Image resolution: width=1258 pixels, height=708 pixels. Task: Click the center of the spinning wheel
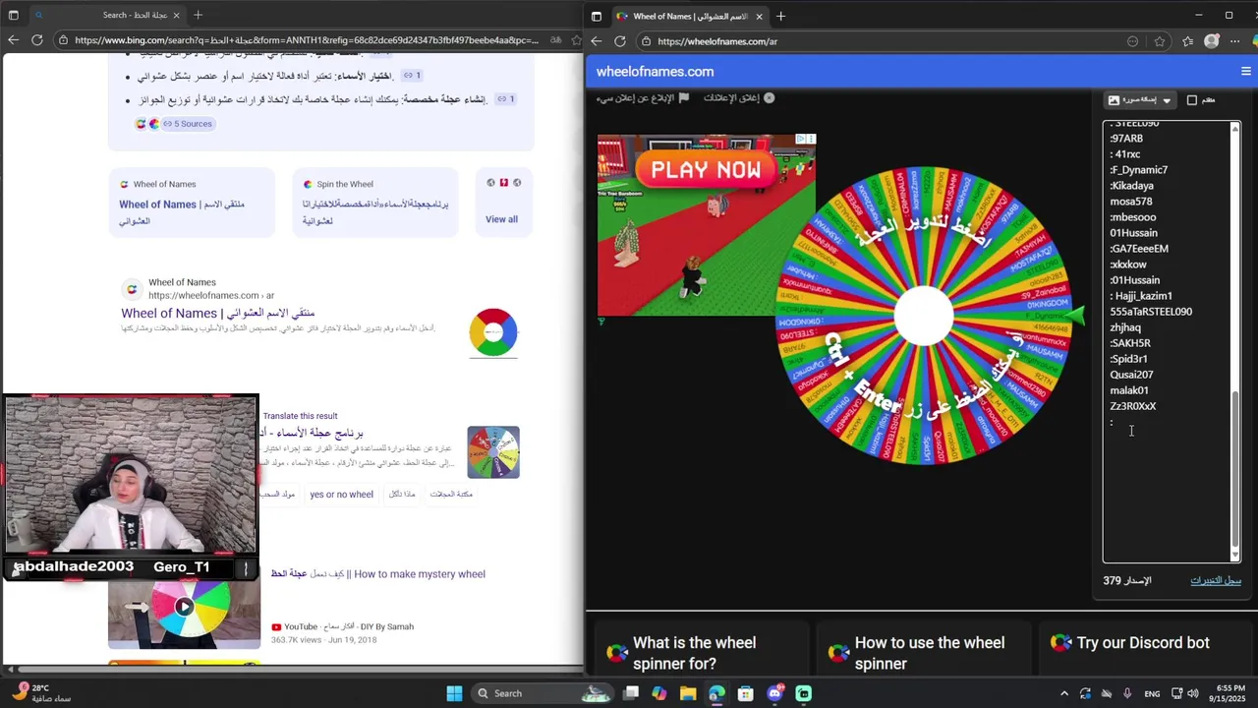[x=924, y=316]
